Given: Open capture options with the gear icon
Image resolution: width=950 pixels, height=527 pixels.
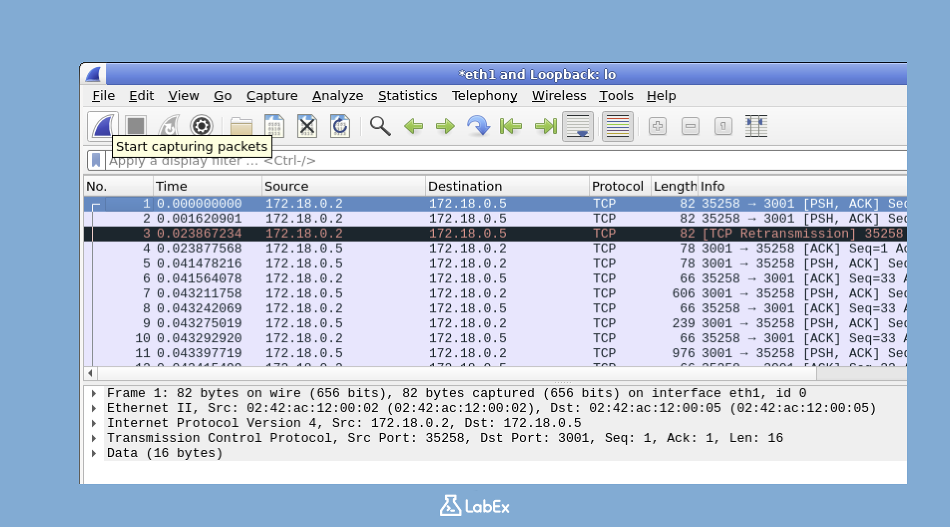Looking at the screenshot, I should coord(201,126).
